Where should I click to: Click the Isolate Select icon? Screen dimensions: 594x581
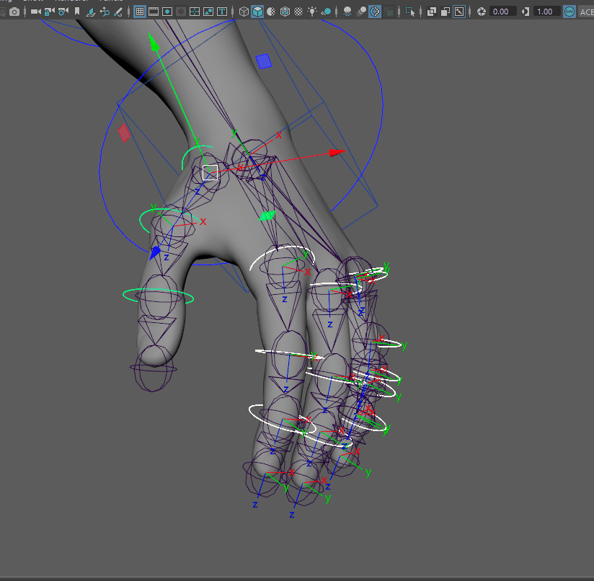coord(410,12)
